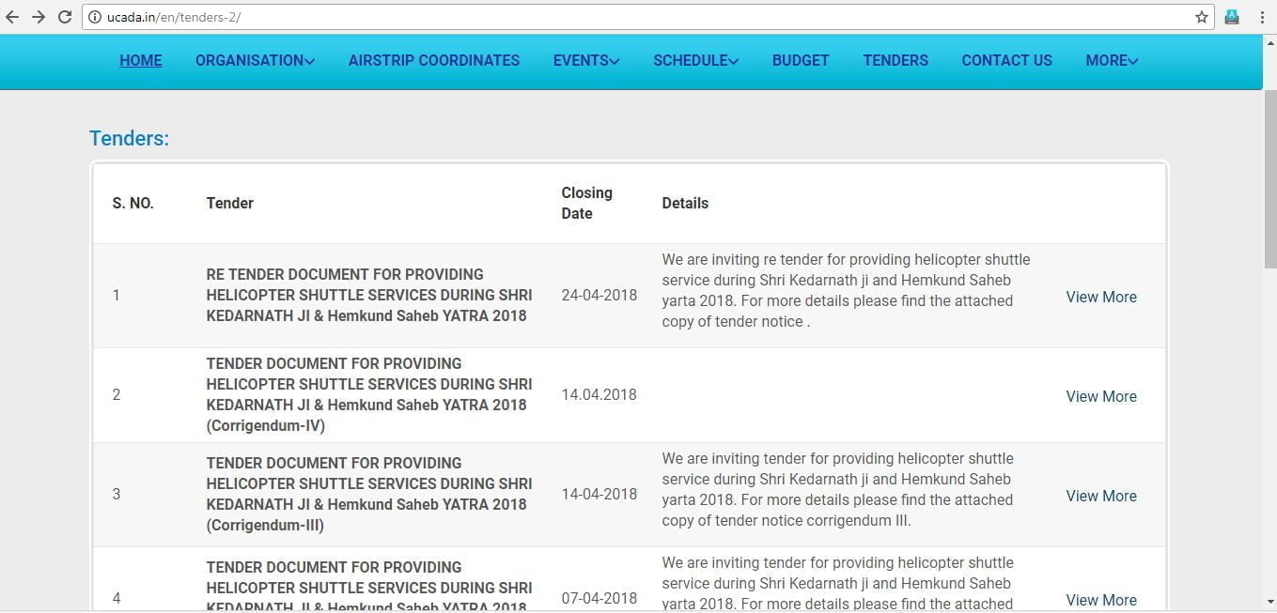Bookmark this page with star icon
Image resolution: width=1277 pixels, height=613 pixels.
point(1201,17)
